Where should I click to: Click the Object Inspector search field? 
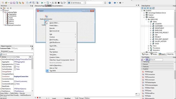tap(17, 54)
